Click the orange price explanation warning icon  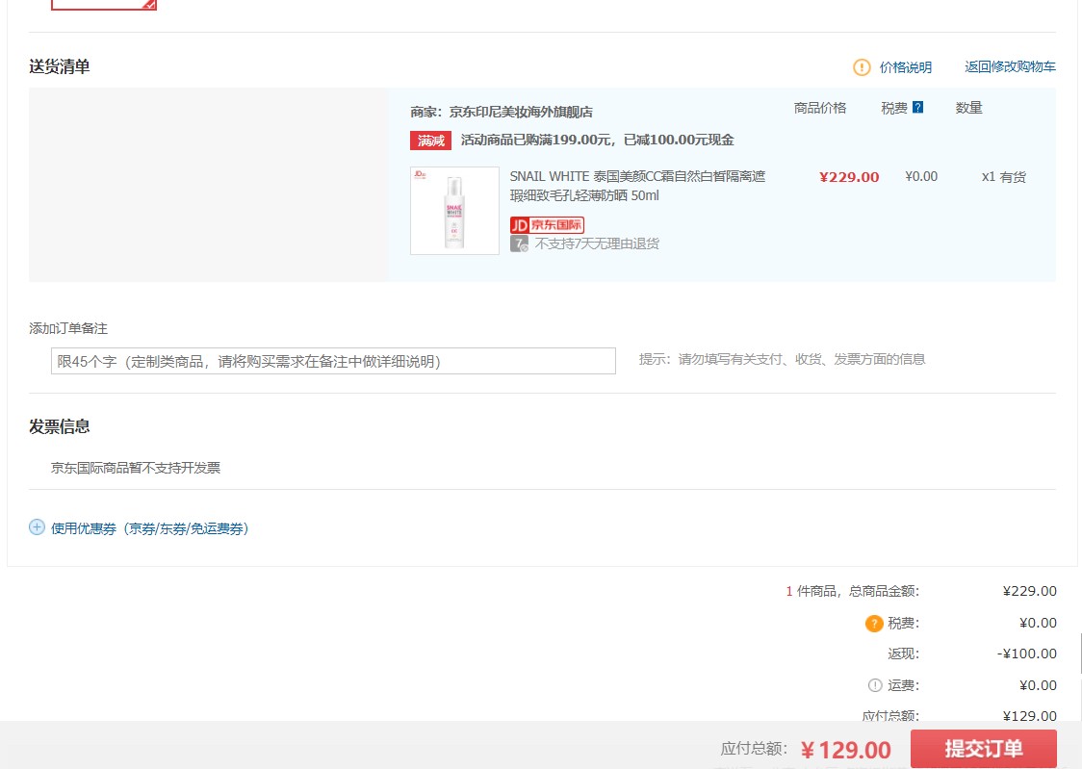(862, 67)
